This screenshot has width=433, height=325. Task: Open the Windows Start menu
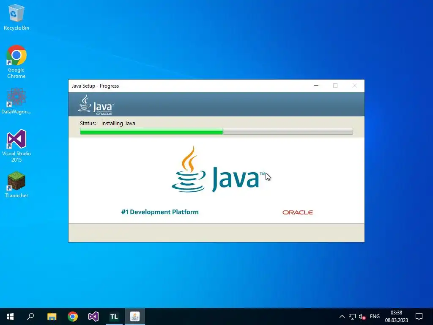(10, 317)
